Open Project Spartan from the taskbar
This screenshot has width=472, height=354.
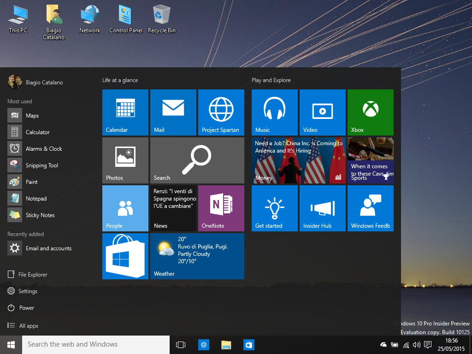pos(203,345)
